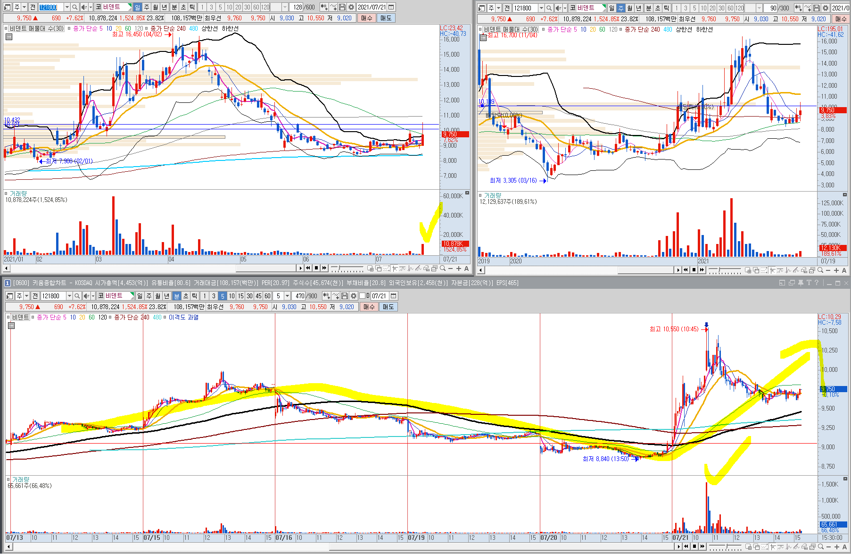This screenshot has height=554, width=851.
Task: Click save diskette icon in top-left chart toolbar
Action: (x=342, y=7)
